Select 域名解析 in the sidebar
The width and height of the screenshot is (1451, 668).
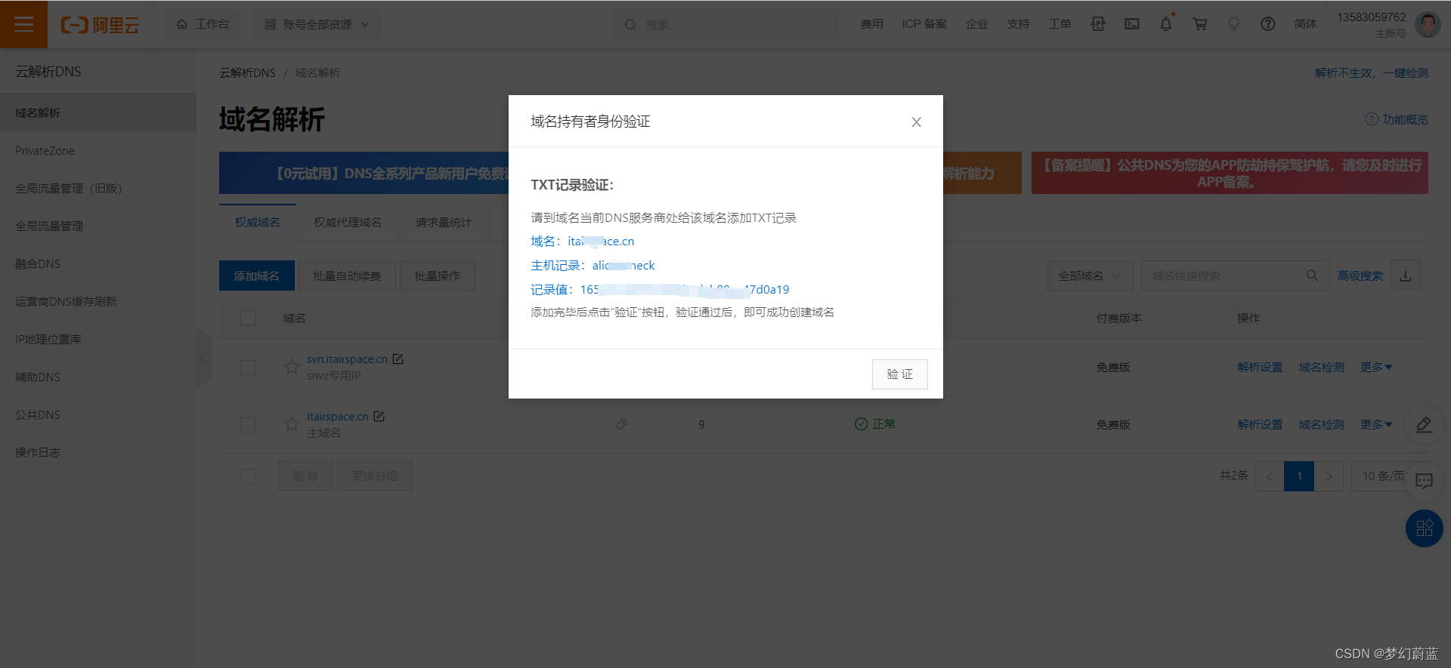tap(98, 112)
